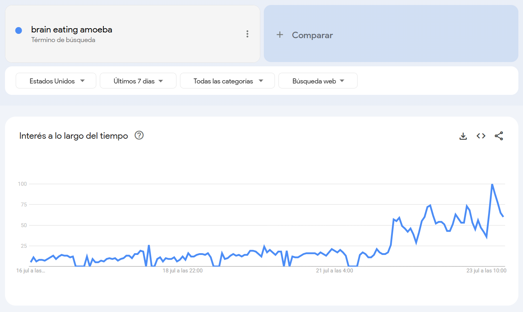Open the Todas las categorías dropdown
This screenshot has height=312, width=523.
pos(227,81)
